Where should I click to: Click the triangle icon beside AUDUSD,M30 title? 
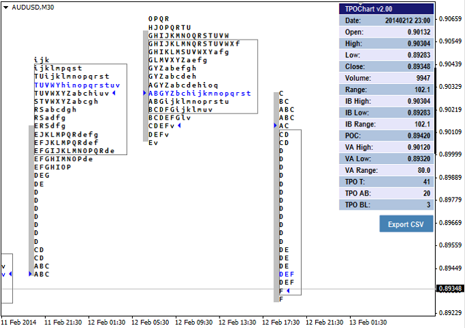(x=6, y=7)
